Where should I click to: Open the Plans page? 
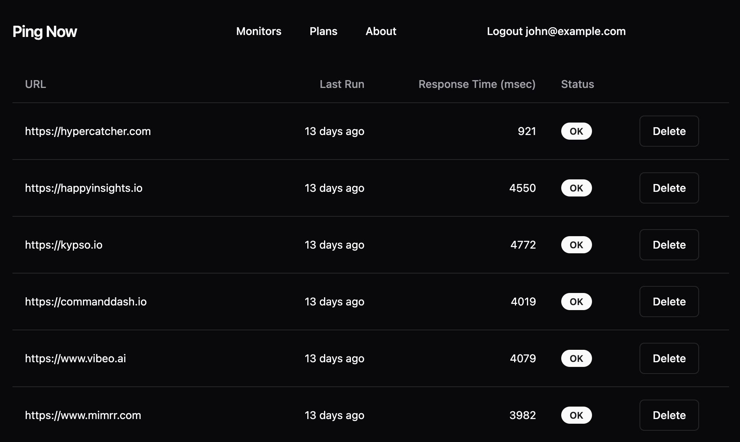[x=323, y=32]
